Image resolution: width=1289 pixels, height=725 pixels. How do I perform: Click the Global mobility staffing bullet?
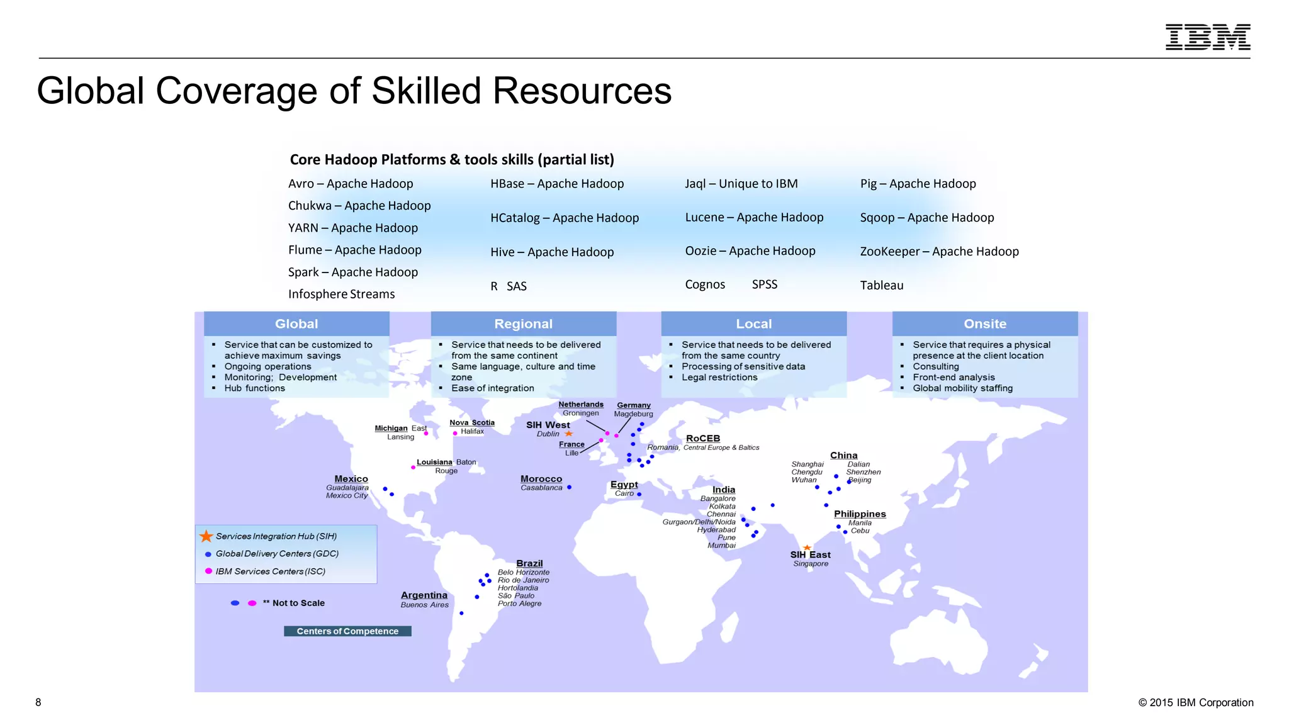tap(963, 388)
